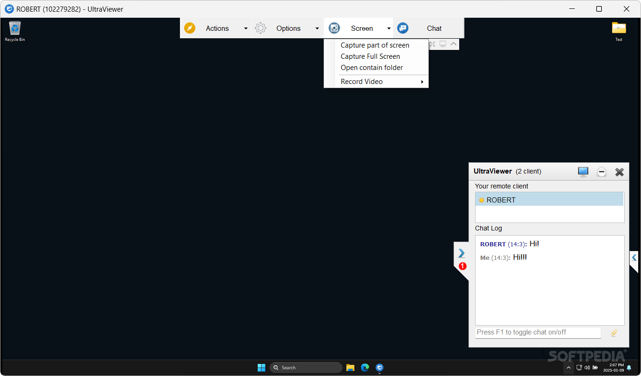Show hidden tray icons with the chevron
This screenshot has width=641, height=376.
click(568, 368)
